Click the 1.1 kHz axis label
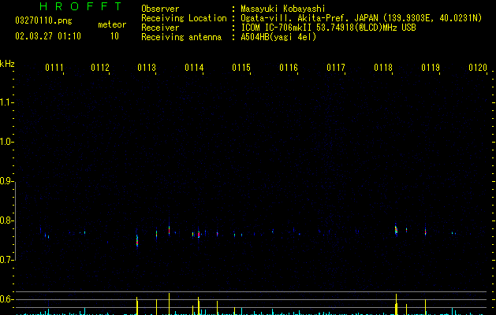This screenshot has width=496, height=315. point(6,102)
